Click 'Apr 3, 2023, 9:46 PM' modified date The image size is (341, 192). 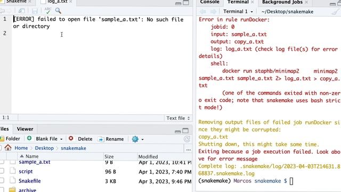(165, 181)
